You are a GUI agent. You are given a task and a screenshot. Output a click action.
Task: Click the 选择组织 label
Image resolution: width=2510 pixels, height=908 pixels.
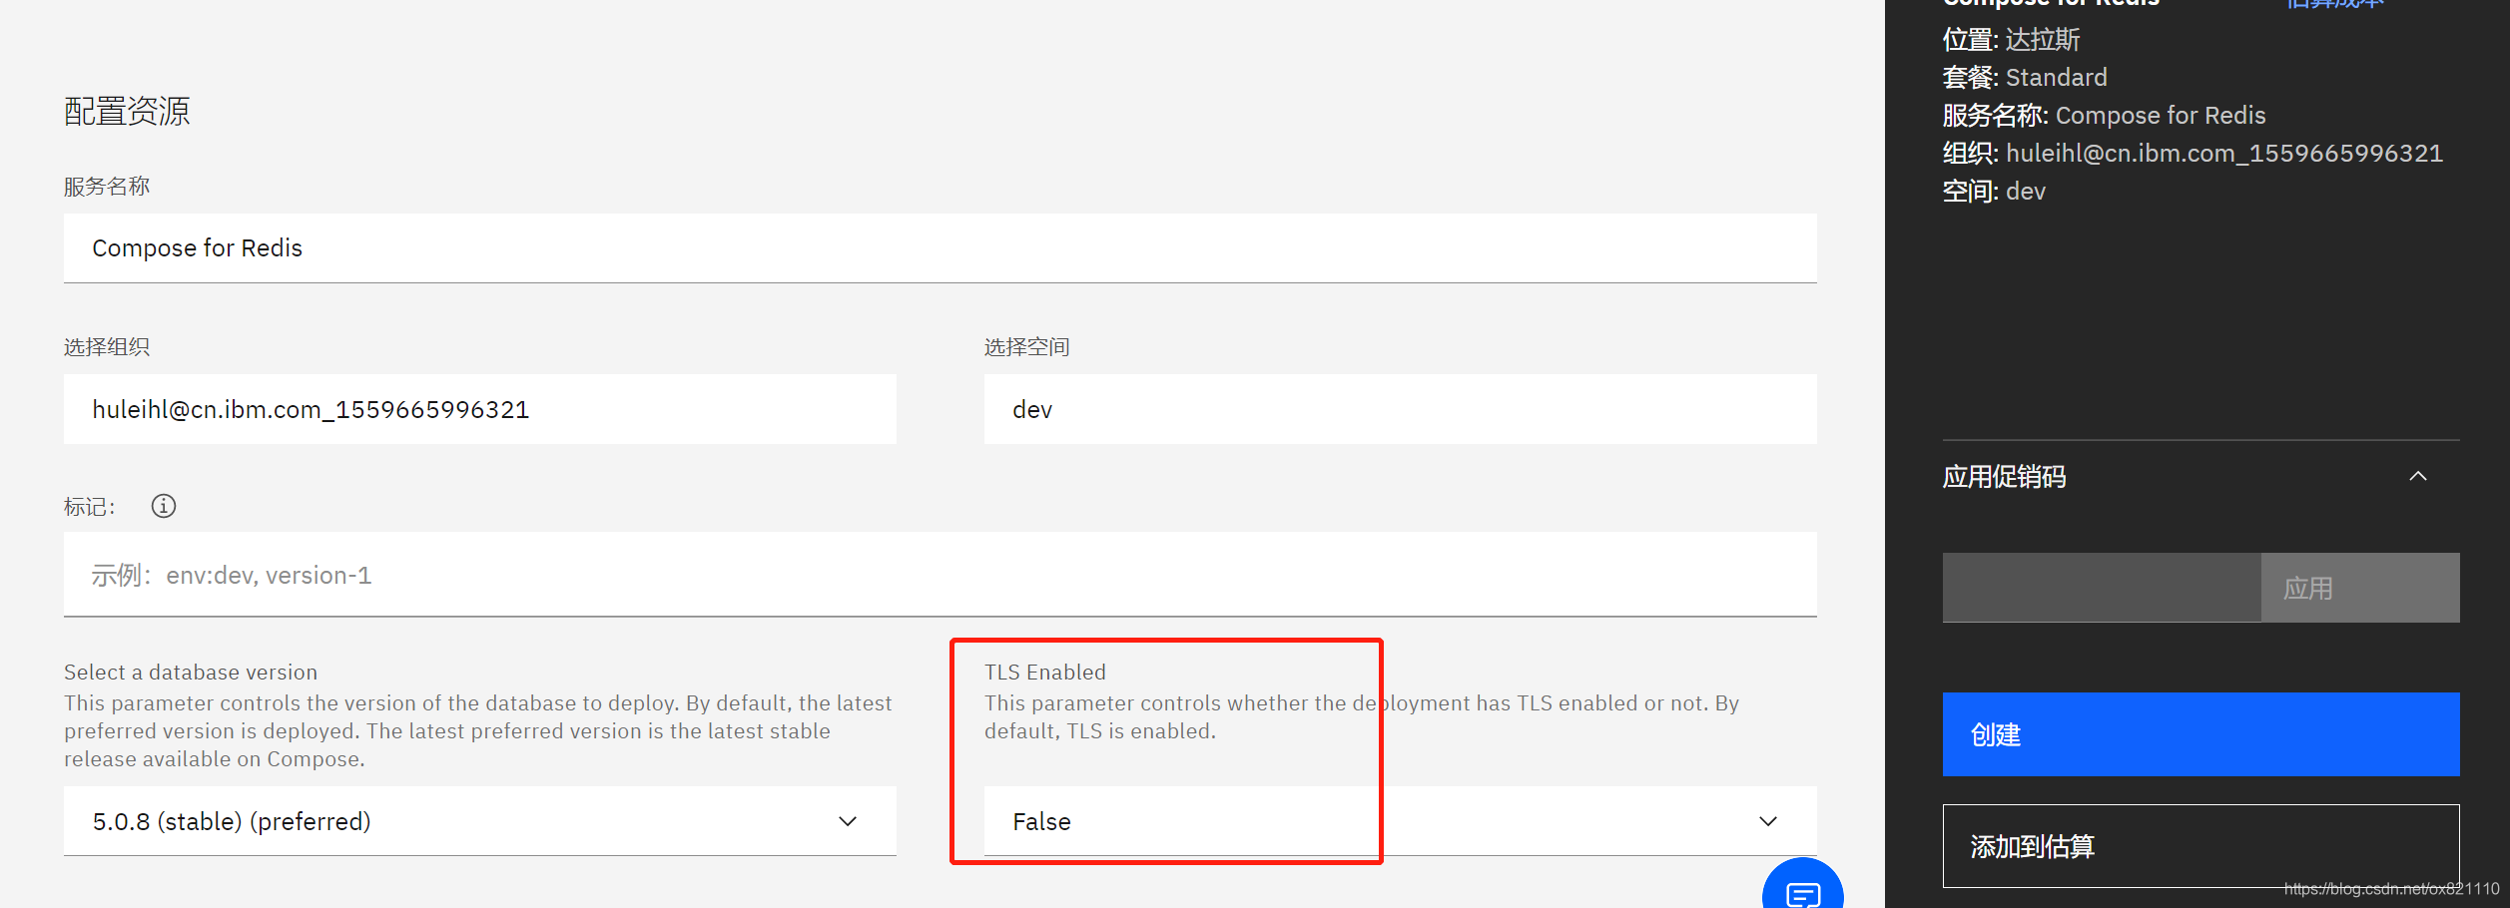(107, 347)
